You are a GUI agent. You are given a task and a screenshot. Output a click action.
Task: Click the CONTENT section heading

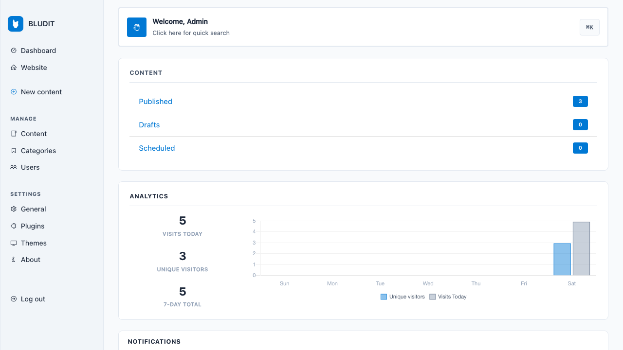coord(146,73)
